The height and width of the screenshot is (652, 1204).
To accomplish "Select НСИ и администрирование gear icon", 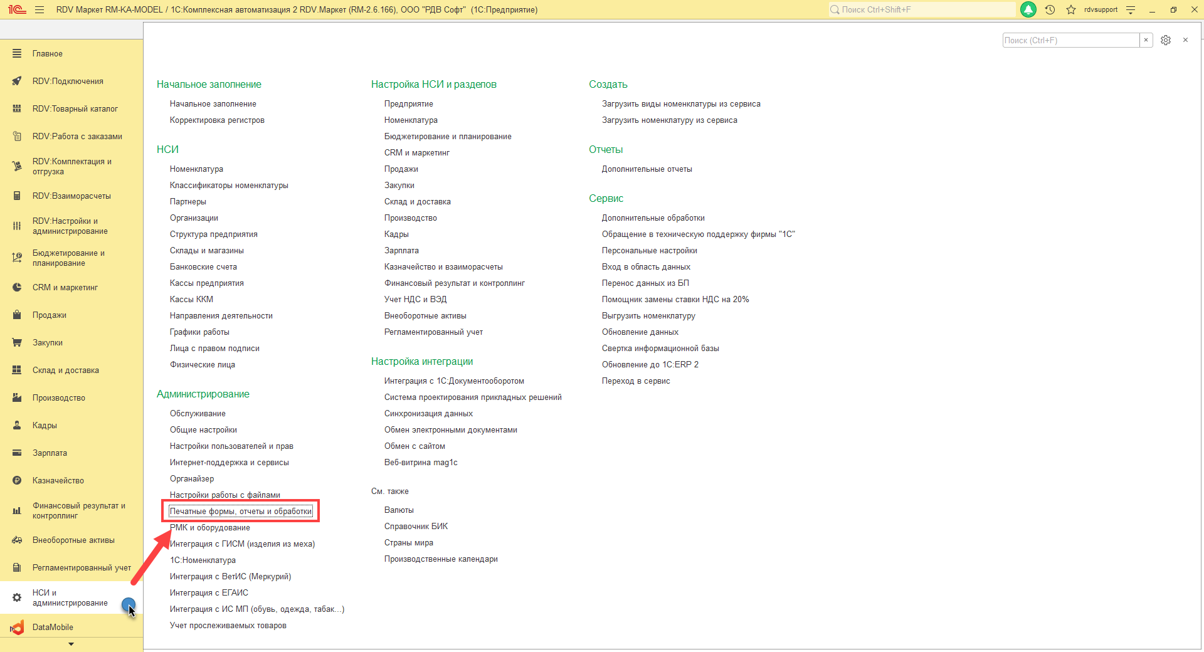I will [x=17, y=598].
